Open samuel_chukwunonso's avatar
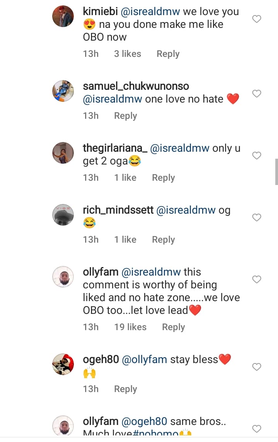This screenshot has width=278, height=442. [x=63, y=91]
